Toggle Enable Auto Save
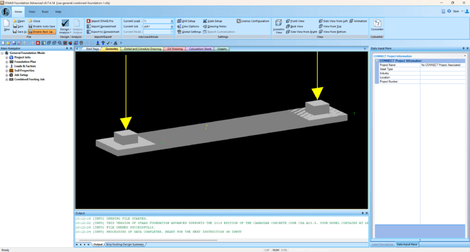This screenshot has height=252, width=470. [x=42, y=26]
